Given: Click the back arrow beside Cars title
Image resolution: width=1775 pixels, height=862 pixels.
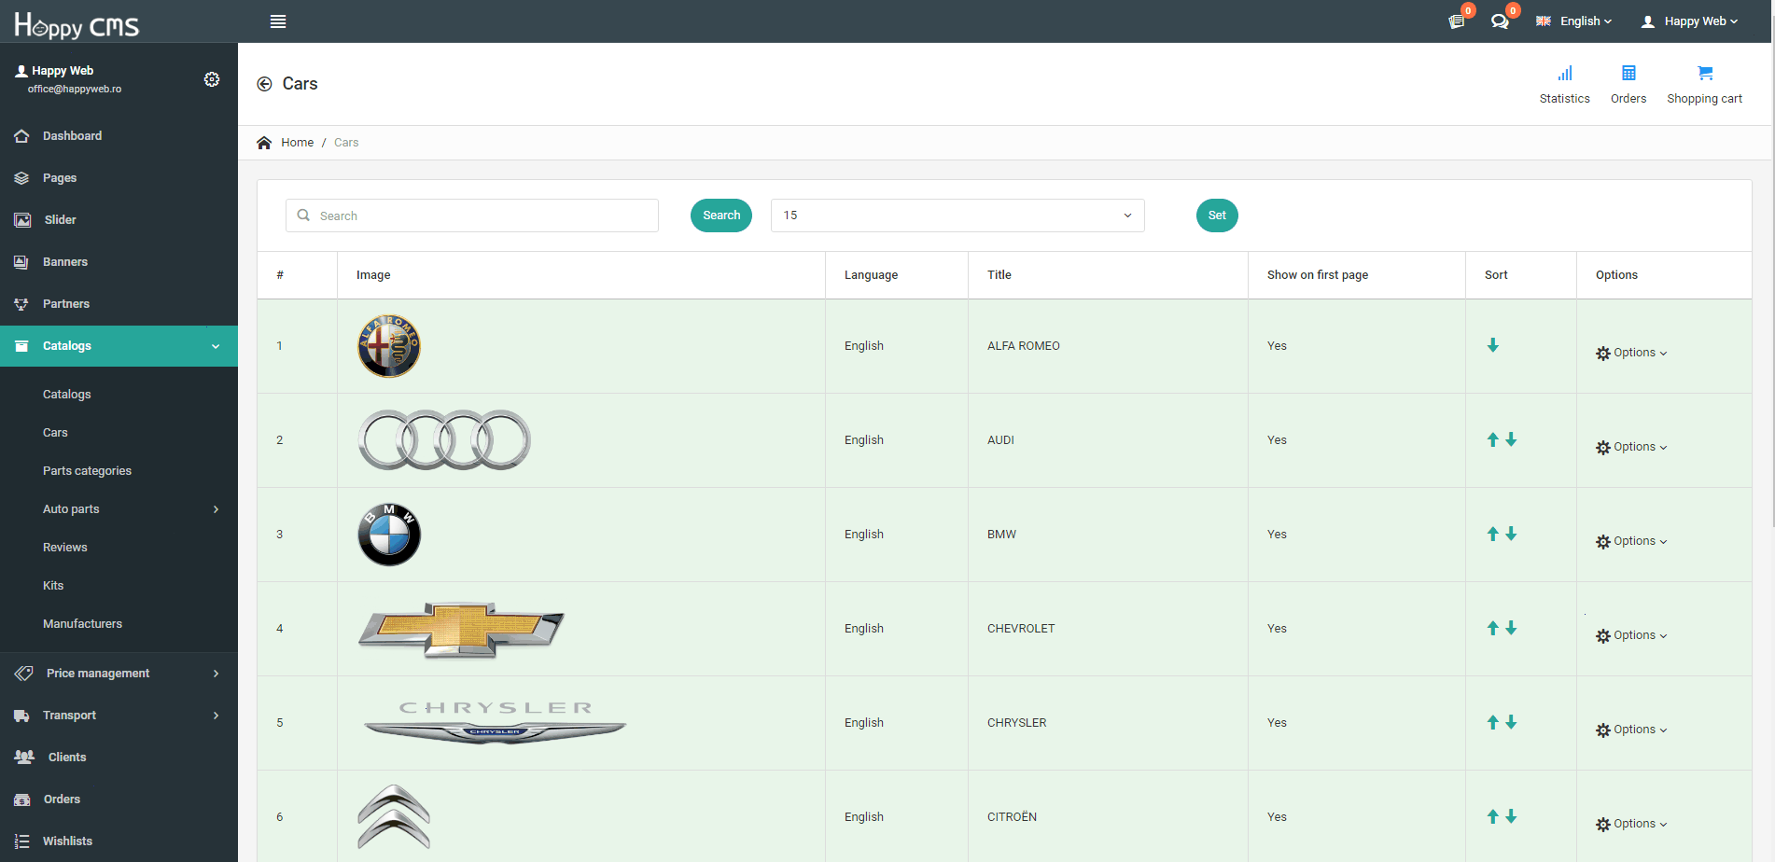Looking at the screenshot, I should (x=264, y=84).
